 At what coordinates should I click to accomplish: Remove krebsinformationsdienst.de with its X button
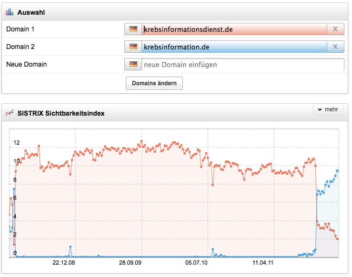(x=335, y=30)
